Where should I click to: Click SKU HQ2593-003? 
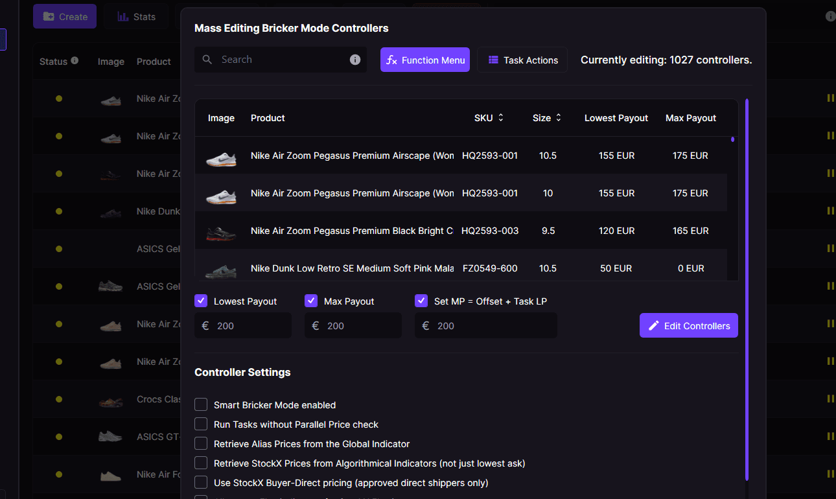click(490, 231)
